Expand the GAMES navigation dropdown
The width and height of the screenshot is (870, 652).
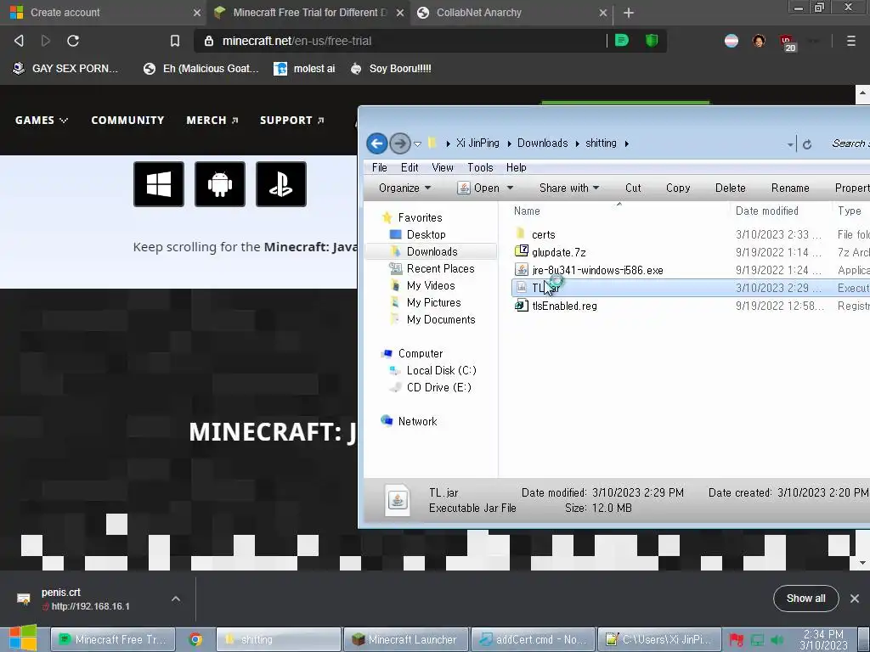[42, 121]
